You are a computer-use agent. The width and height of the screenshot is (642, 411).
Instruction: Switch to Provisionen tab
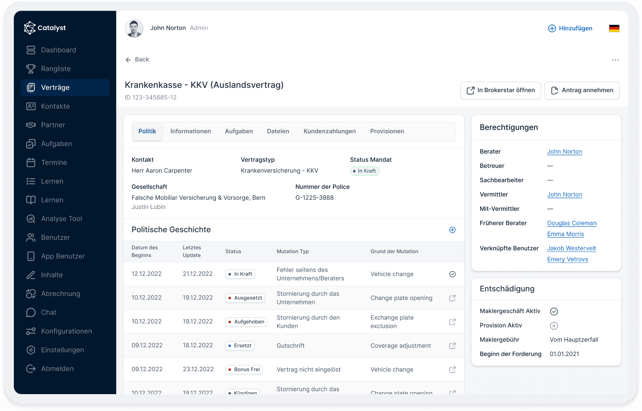(x=387, y=132)
